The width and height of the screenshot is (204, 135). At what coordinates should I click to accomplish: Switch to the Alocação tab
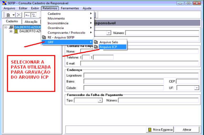[x=31, y=22]
